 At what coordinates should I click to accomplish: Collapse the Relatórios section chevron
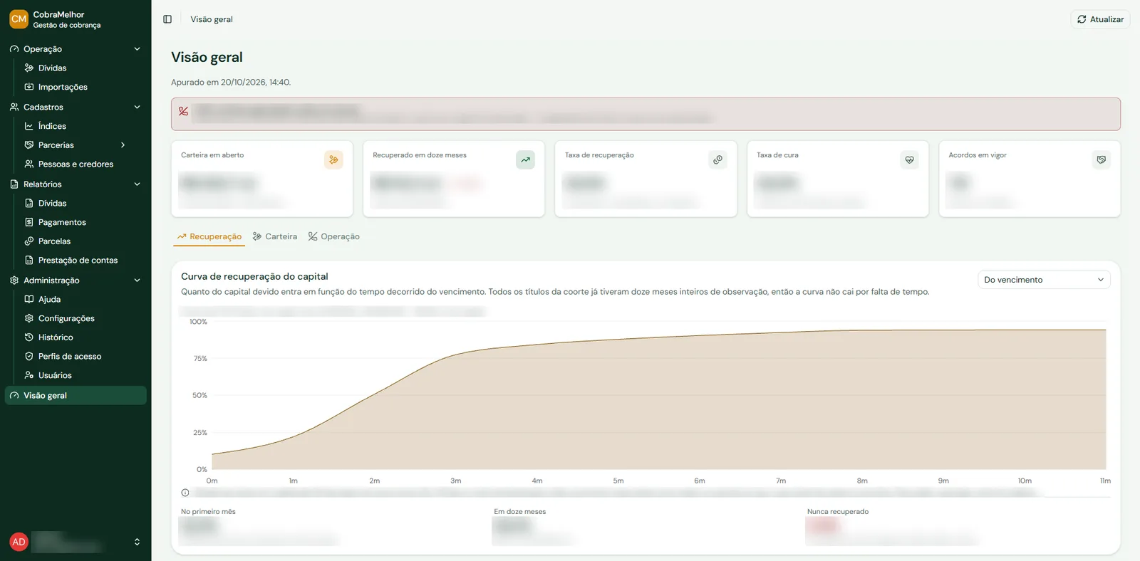(x=137, y=184)
